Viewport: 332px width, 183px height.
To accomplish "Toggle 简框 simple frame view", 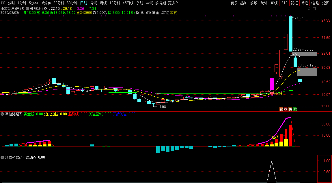I will (294, 3).
